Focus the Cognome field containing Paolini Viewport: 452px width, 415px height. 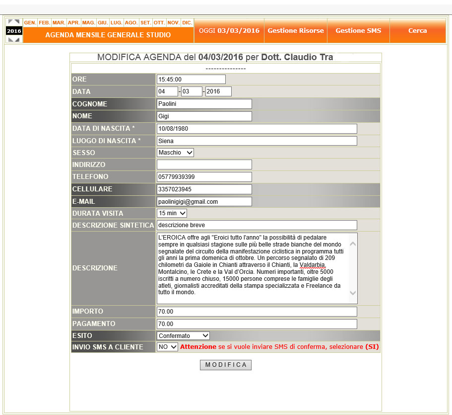(204, 104)
